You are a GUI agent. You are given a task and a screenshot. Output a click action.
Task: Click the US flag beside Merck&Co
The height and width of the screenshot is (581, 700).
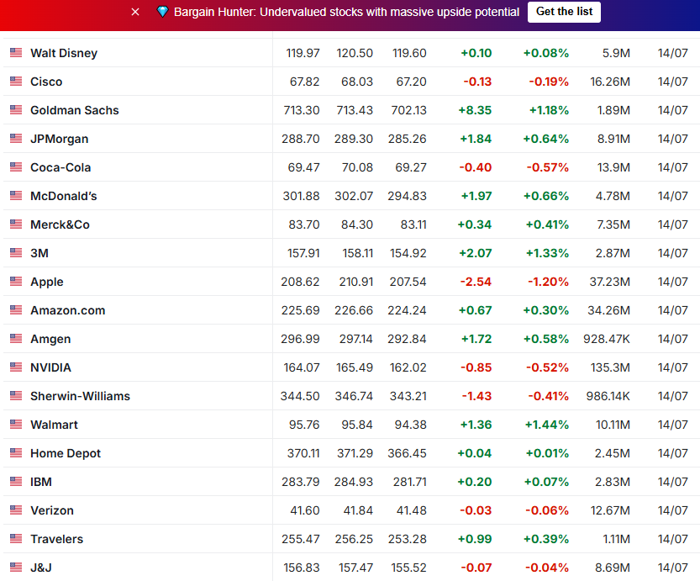point(16,224)
